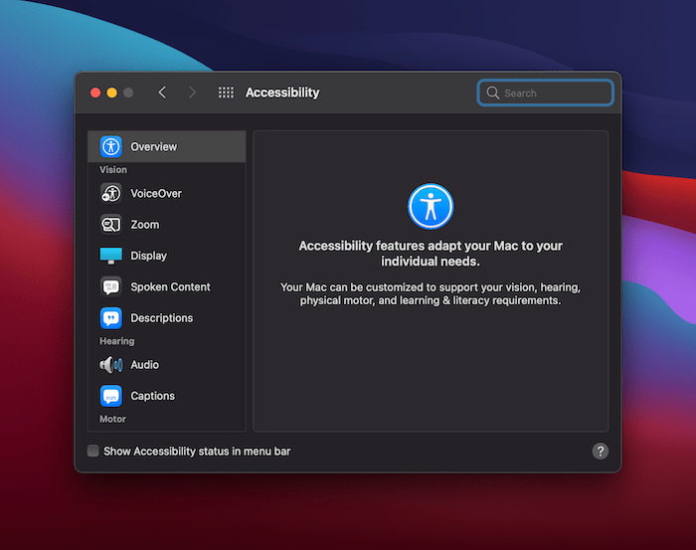Screen dimensions: 696x550
Task: Select the Audio row label
Action: coord(145,365)
